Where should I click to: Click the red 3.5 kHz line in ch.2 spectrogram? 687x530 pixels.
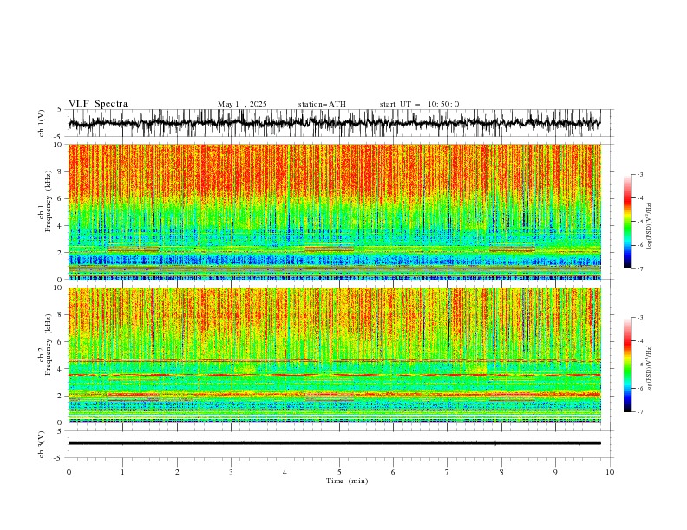click(x=334, y=375)
